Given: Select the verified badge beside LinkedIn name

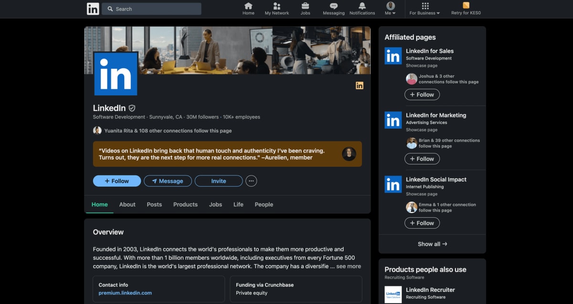Looking at the screenshot, I should [132, 108].
